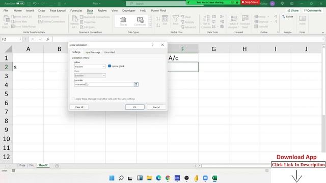Click the Get Data icon

6,19
